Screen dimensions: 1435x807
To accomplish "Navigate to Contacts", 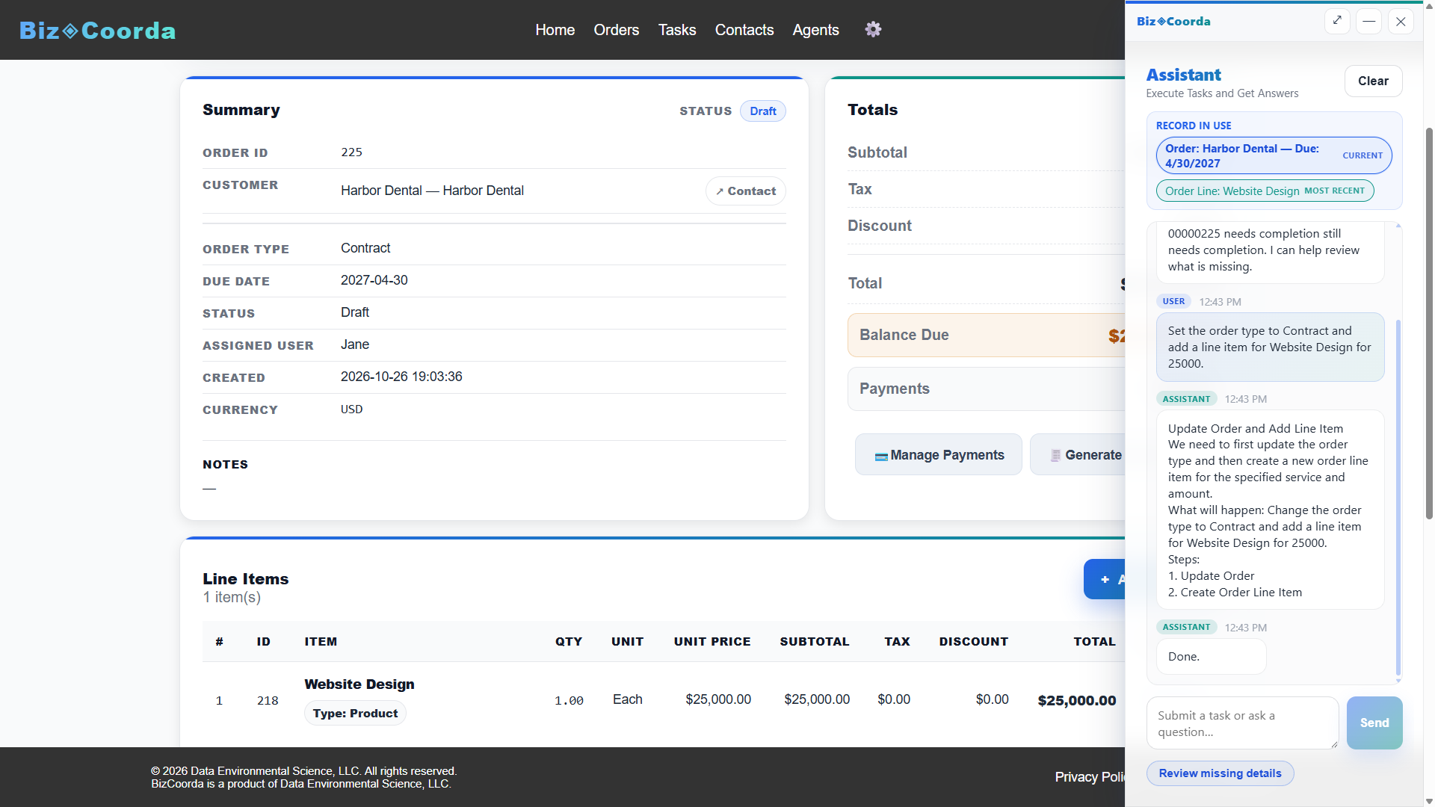I will (x=744, y=30).
